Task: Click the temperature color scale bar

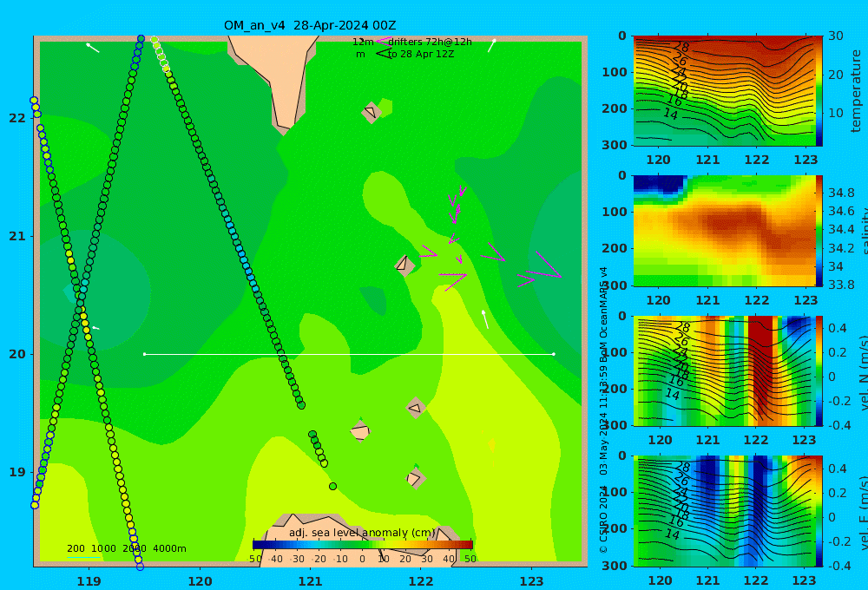Action: tap(819, 91)
